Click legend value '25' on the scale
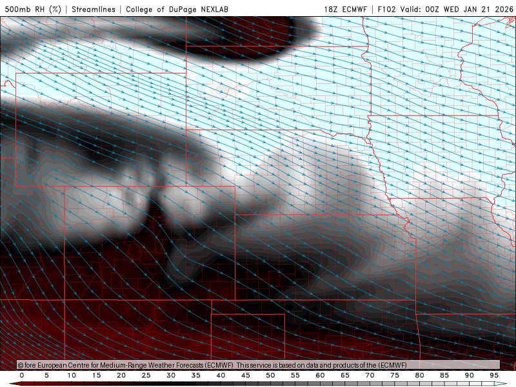The width and height of the screenshot is (516, 387). point(146,375)
